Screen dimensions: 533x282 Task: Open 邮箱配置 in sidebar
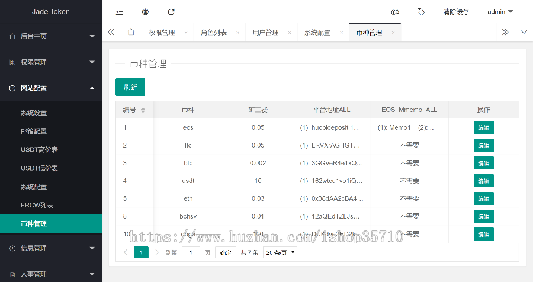tap(34, 131)
